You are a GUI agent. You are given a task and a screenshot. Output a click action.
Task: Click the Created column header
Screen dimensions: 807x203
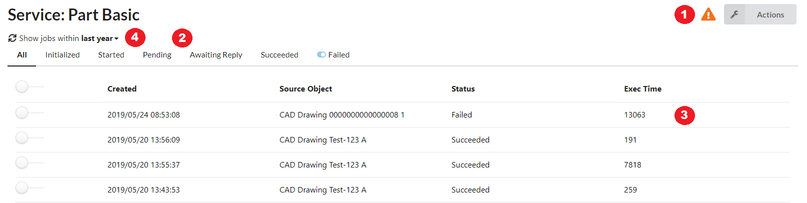click(122, 89)
